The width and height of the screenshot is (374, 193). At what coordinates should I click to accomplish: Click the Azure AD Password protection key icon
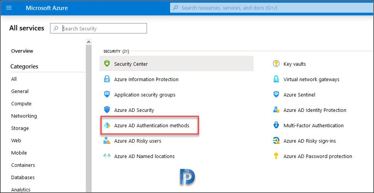[276, 156]
